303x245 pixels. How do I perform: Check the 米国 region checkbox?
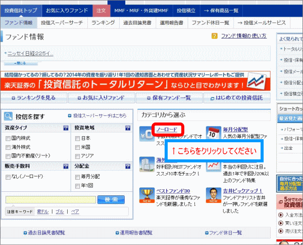[77, 148]
